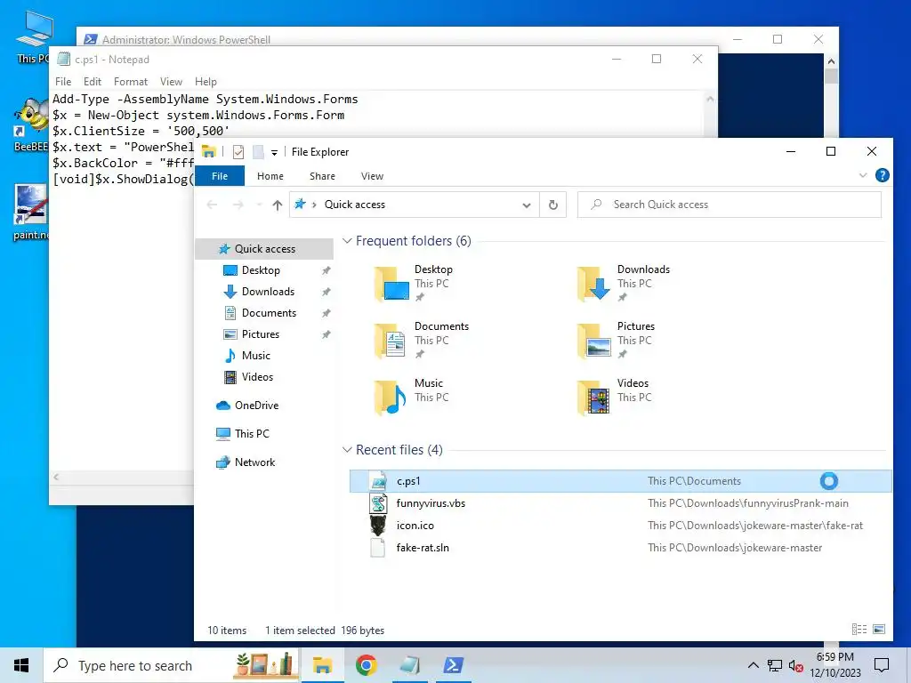Select the Videos frequent folder icon
The width and height of the screenshot is (911, 683).
(x=593, y=398)
